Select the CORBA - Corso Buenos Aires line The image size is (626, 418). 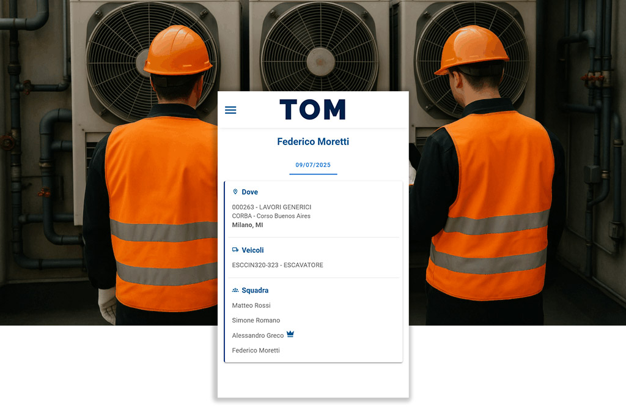point(271,216)
